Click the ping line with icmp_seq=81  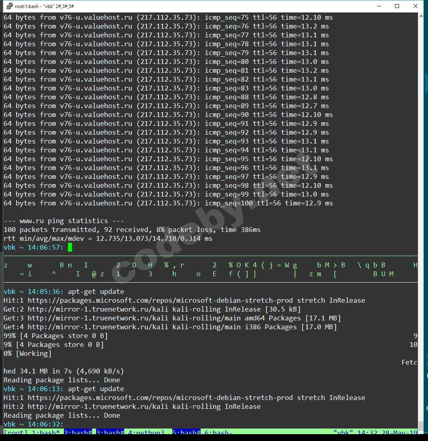tap(166, 71)
